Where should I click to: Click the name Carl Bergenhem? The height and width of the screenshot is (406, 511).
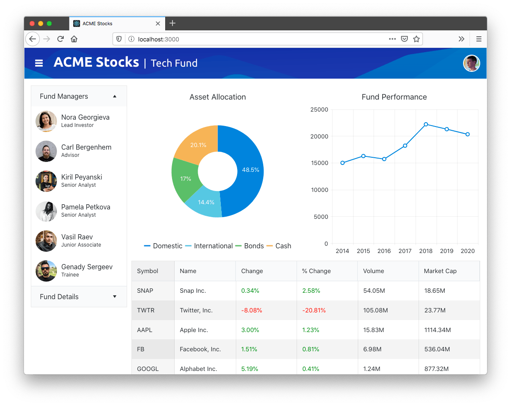coord(86,147)
